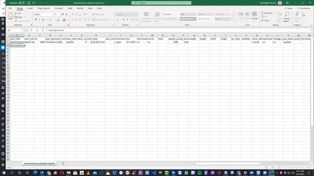Click the AutoSum sigma button
The width and height of the screenshot is (314, 176).
pyautogui.click(x=267, y=13)
